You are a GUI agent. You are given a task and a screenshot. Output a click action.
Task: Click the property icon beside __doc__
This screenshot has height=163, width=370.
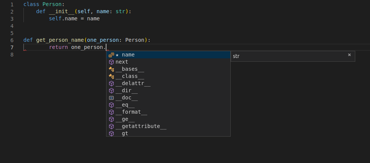[111, 98]
